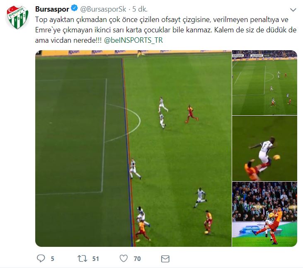Open the 5 dk. tweet timestamp
Image resolution: width=303 pixels, height=268 pixels.
click(x=140, y=9)
